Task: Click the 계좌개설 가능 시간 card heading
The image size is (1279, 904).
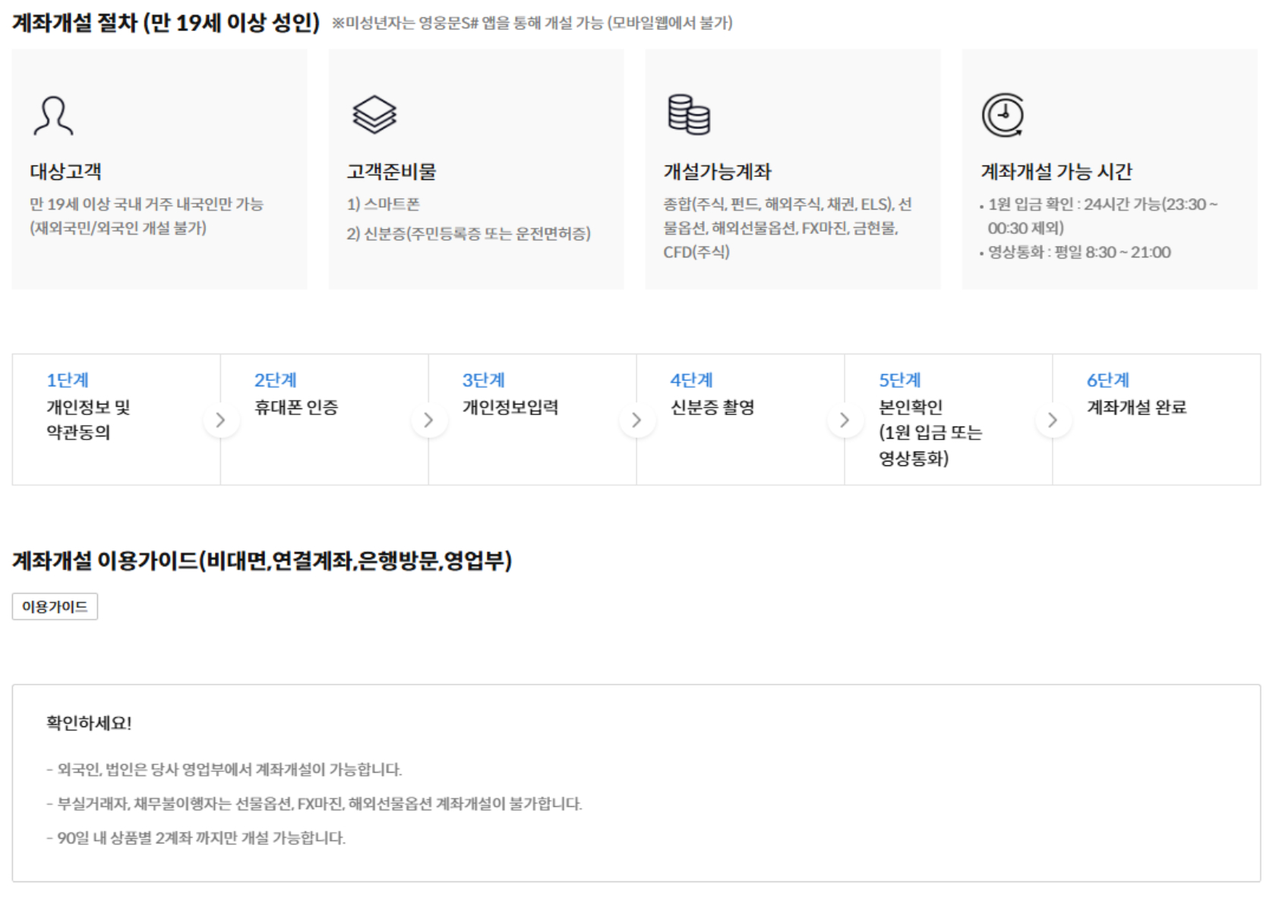Action: click(1056, 172)
